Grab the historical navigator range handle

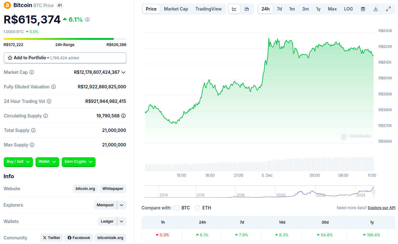pos(374,191)
